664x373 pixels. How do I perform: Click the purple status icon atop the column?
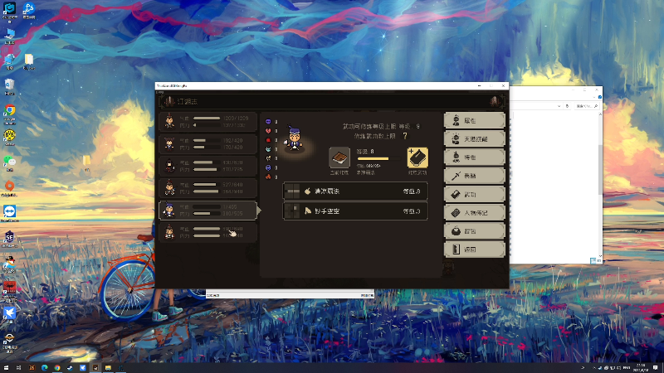tap(268, 122)
